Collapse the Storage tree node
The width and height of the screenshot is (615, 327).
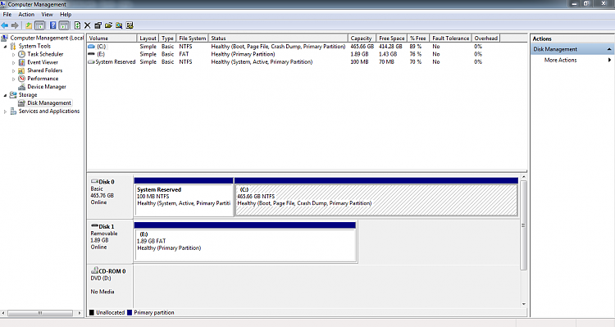pyautogui.click(x=5, y=95)
